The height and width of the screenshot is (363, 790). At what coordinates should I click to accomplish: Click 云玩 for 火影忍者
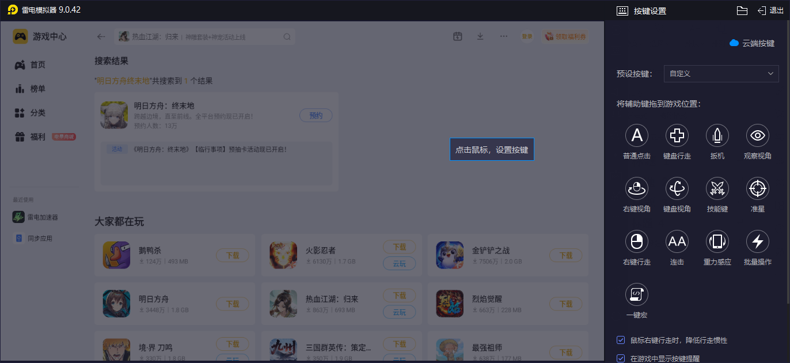coord(400,264)
